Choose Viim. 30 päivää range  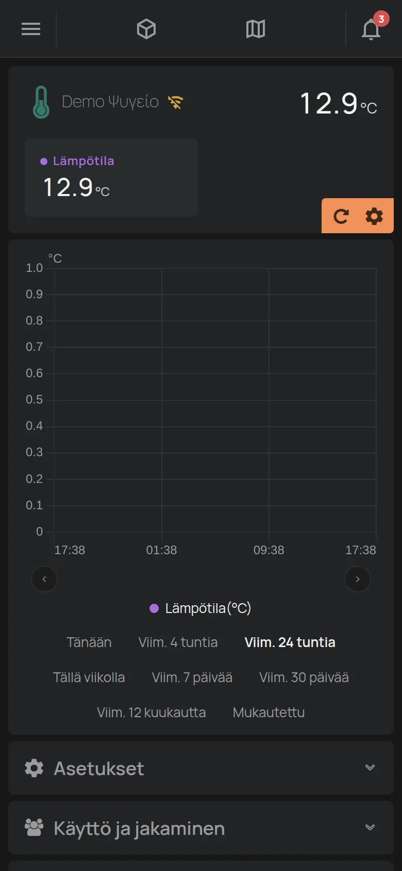point(304,678)
